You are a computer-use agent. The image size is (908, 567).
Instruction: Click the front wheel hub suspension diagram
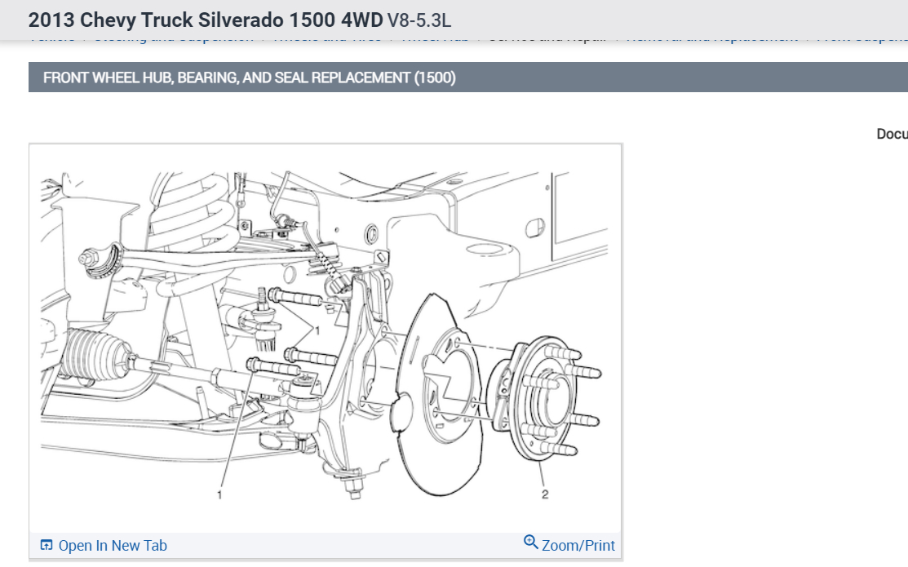click(325, 337)
